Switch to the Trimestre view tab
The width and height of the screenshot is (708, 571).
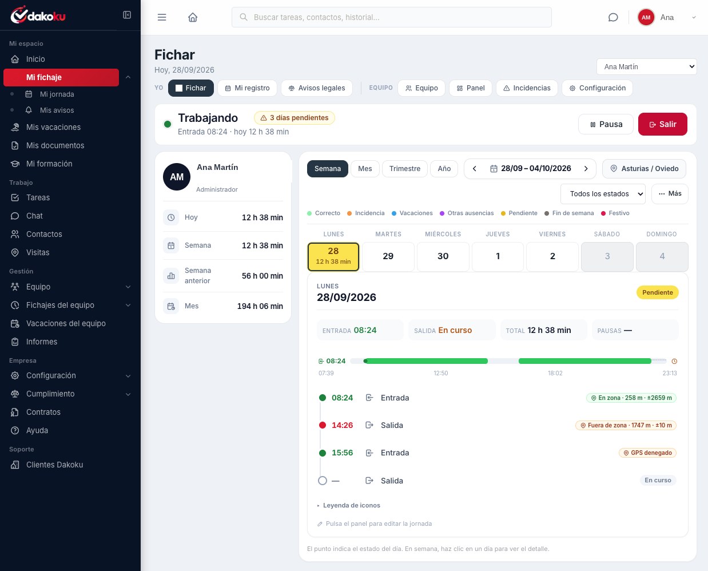[405, 169]
